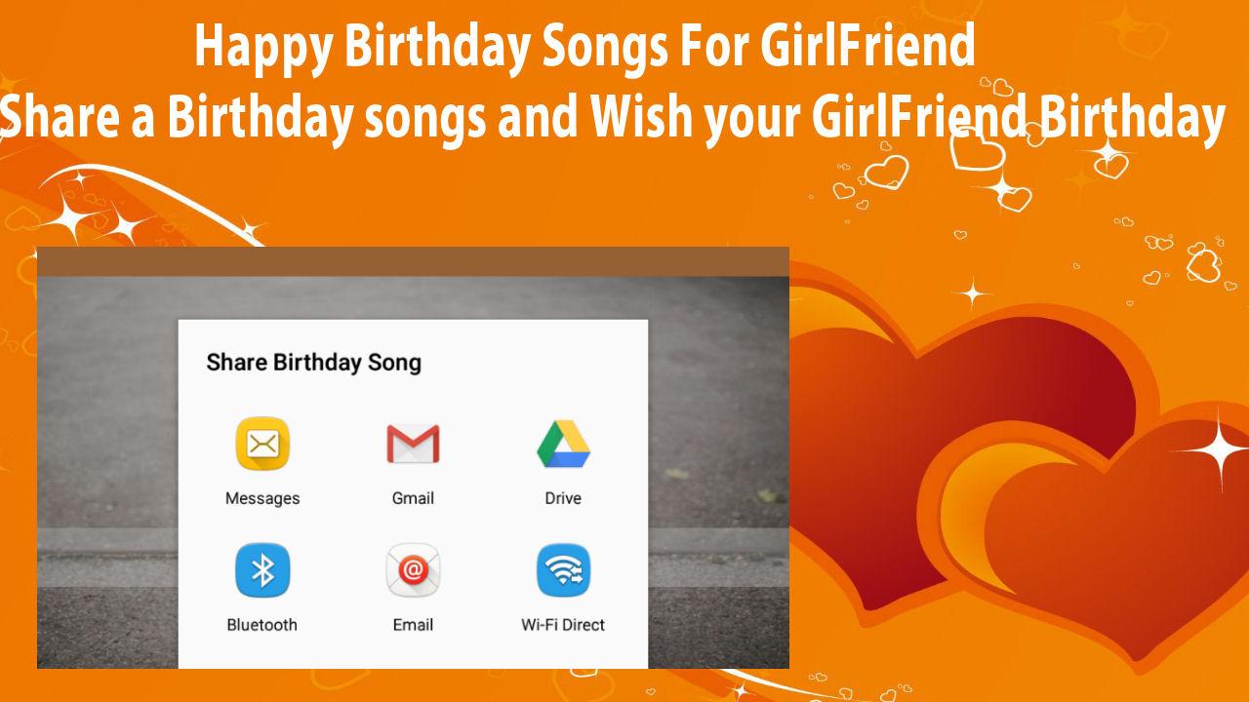Tap the brown app title bar
Viewport: 1249px width, 702px height.
tap(413, 261)
